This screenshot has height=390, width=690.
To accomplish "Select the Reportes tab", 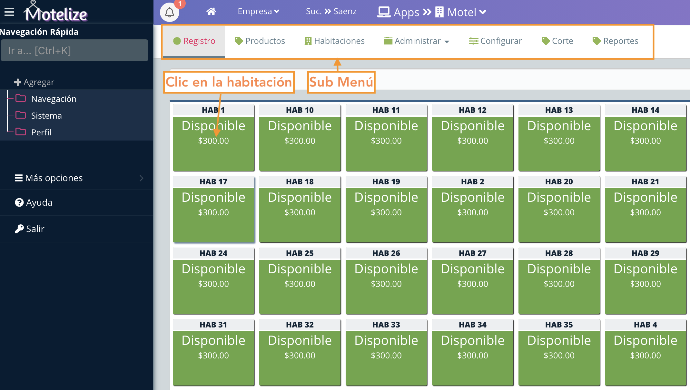I will click(616, 41).
